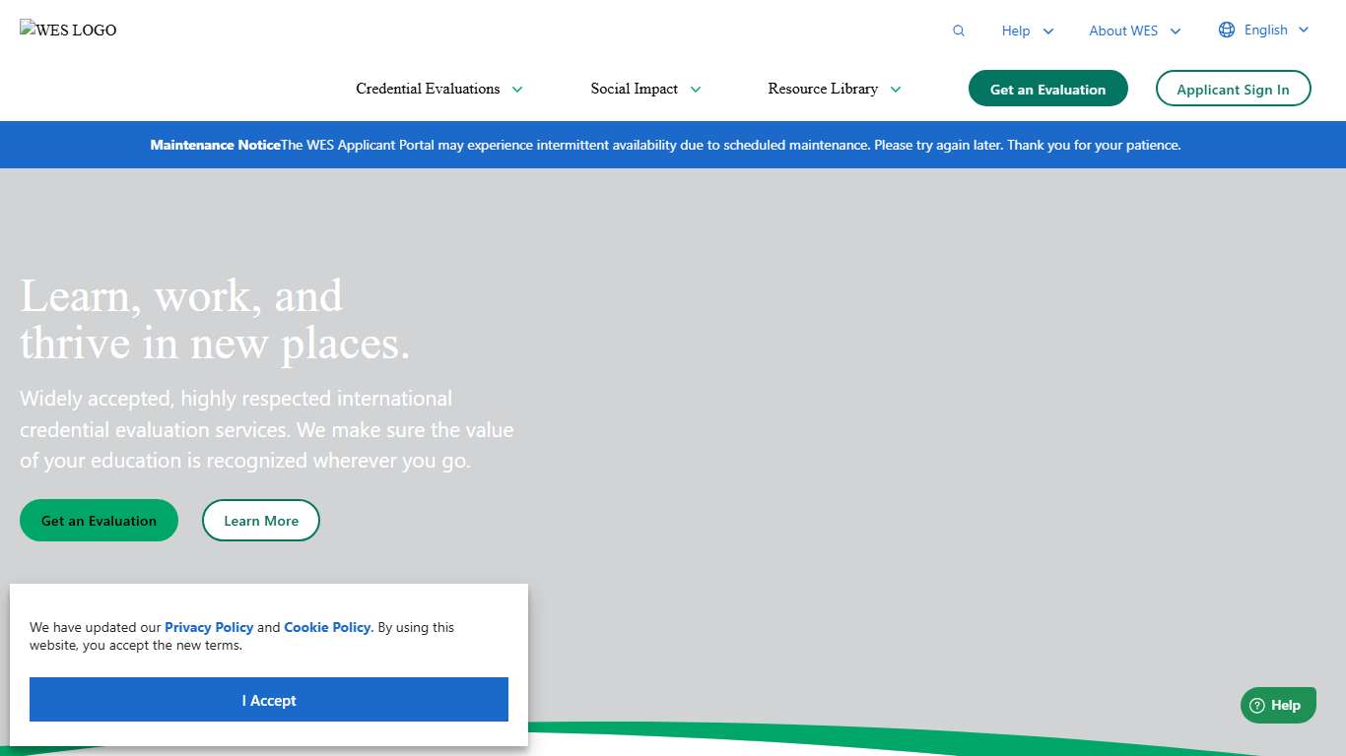This screenshot has width=1346, height=756.
Task: Open the English language selector
Action: (1264, 30)
